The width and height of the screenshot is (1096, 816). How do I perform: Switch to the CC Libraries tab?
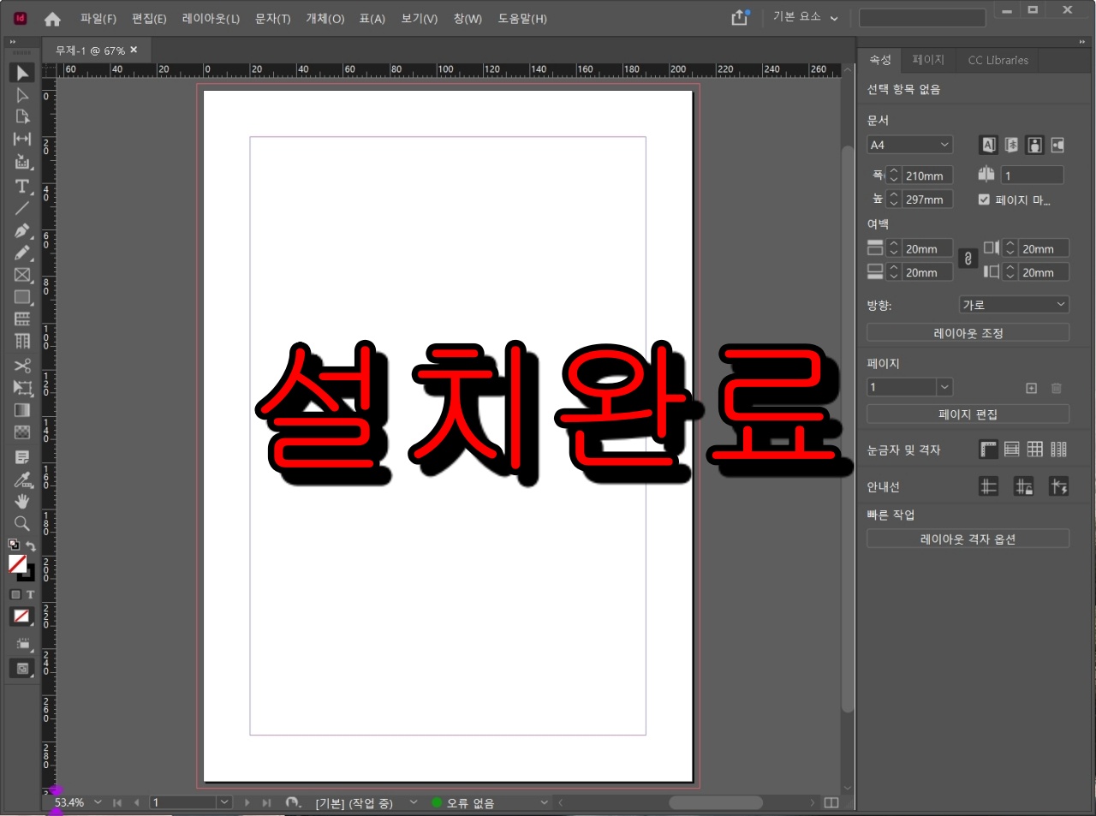point(997,60)
